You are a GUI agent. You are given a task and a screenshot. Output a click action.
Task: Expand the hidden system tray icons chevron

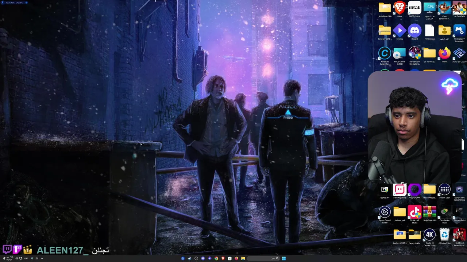[42, 258]
